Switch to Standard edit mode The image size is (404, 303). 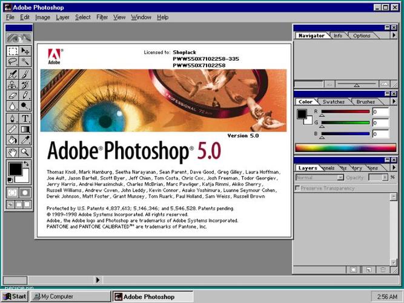(12, 193)
